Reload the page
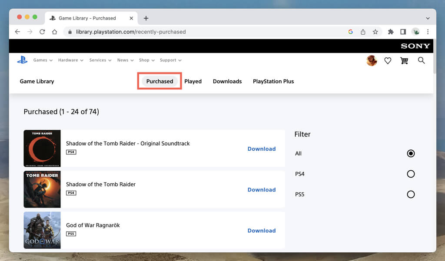The width and height of the screenshot is (445, 261). click(x=42, y=32)
